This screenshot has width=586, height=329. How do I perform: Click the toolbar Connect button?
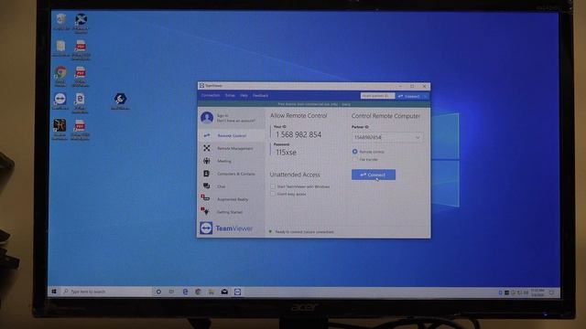tap(409, 96)
